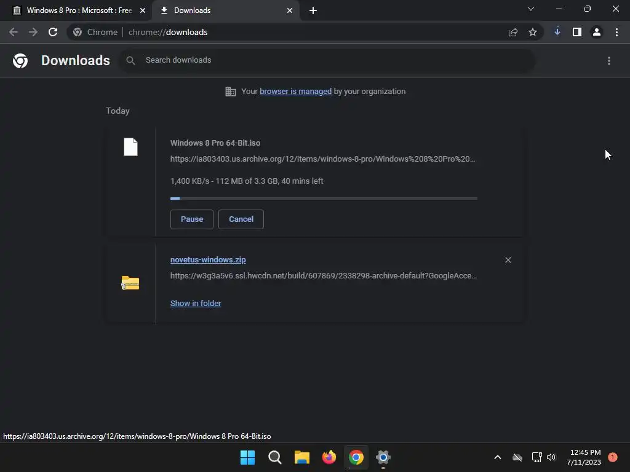Open the volume speaker tray icon
The image size is (630, 472).
click(551, 457)
